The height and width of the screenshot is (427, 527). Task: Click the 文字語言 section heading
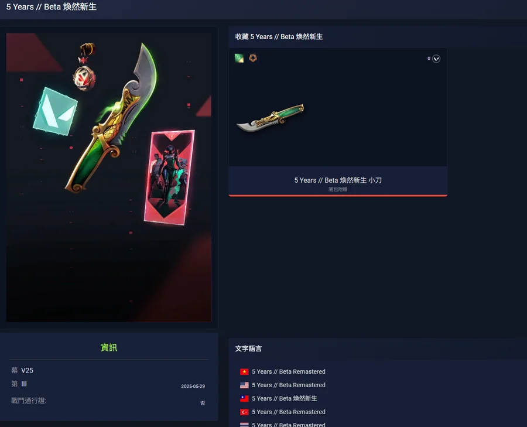click(x=248, y=349)
